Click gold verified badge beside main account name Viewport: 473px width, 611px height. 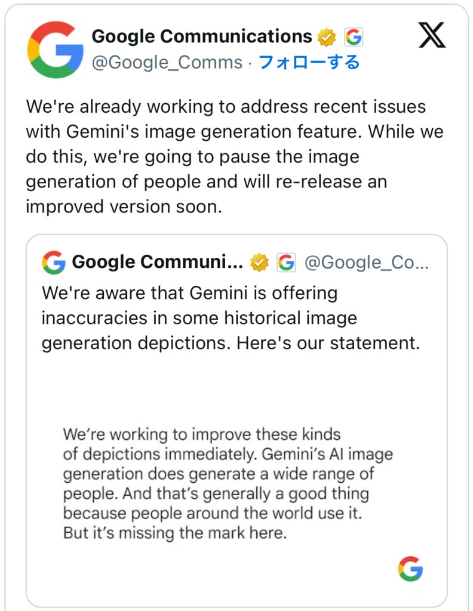327,38
